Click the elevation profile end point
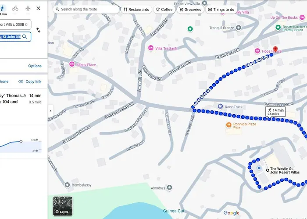Viewport: 307px width, 219px height. [x=21, y=141]
